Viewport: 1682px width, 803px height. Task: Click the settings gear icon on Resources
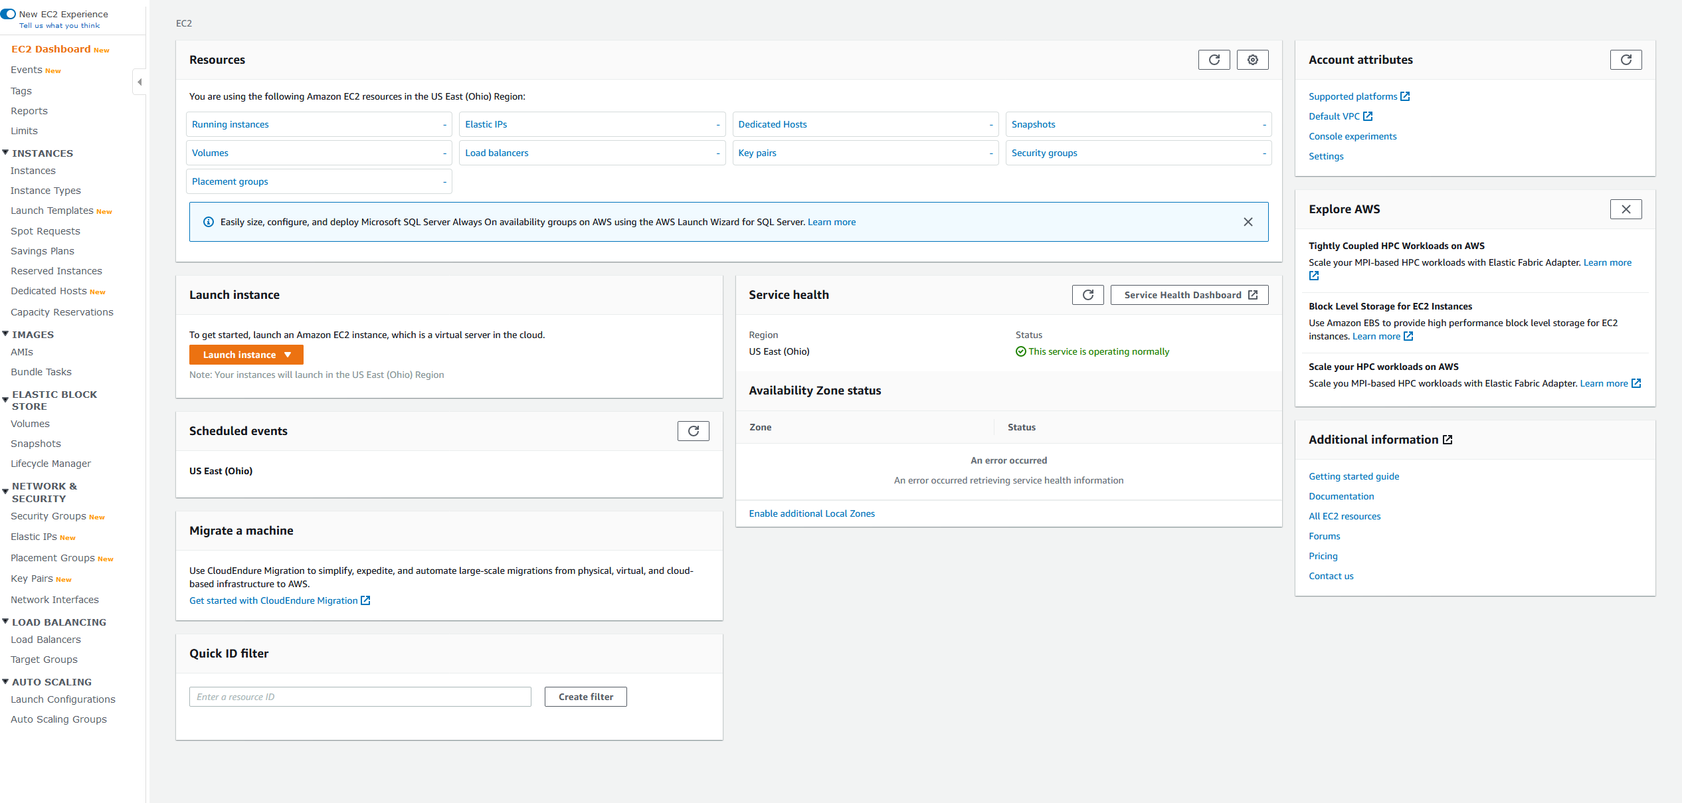[x=1253, y=60]
